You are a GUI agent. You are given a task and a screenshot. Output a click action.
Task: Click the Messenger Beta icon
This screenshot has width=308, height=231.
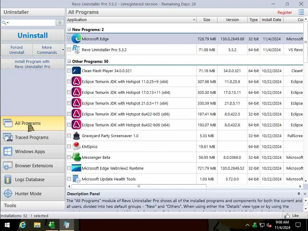point(76,157)
